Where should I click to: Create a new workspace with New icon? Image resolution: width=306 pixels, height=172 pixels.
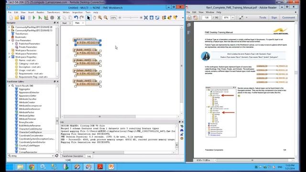coord(11,18)
